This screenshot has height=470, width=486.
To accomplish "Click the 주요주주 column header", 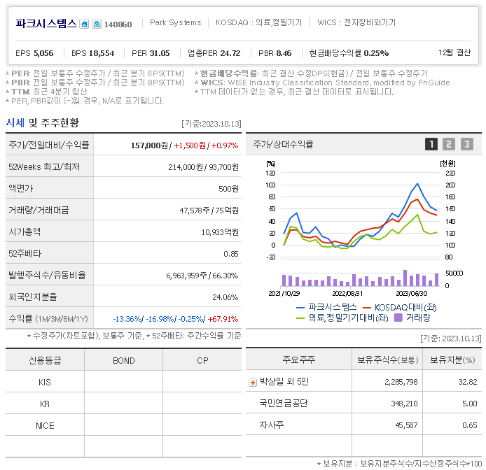I will pyautogui.click(x=299, y=359).
